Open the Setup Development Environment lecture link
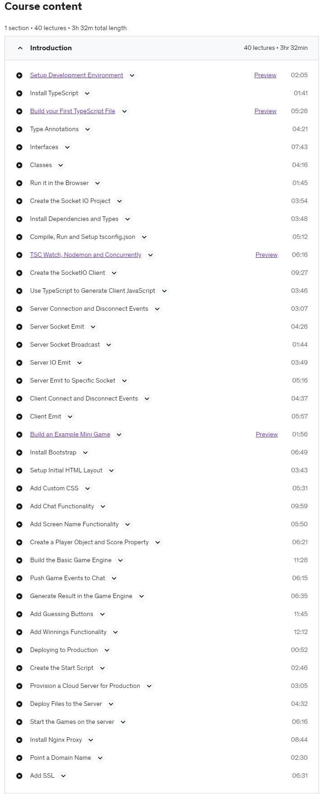323x797 pixels. (x=76, y=75)
